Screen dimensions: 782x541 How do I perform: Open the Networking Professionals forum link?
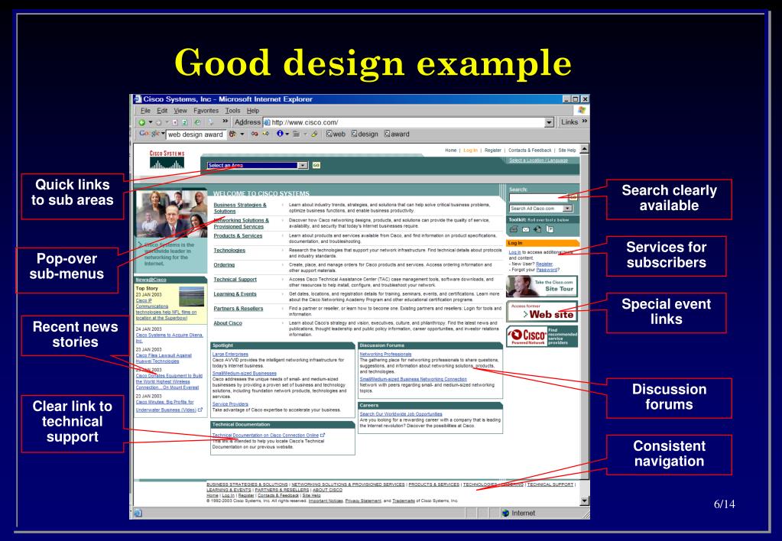385,354
